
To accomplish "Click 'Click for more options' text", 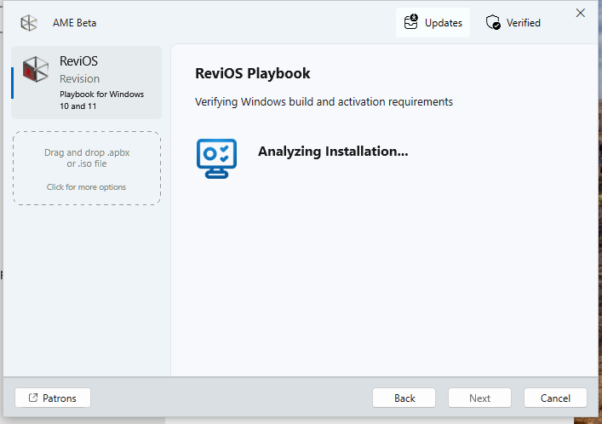I will pyautogui.click(x=86, y=187).
